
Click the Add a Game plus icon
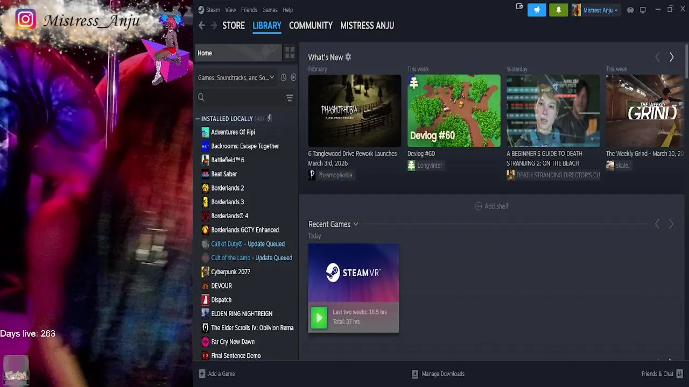coord(202,374)
